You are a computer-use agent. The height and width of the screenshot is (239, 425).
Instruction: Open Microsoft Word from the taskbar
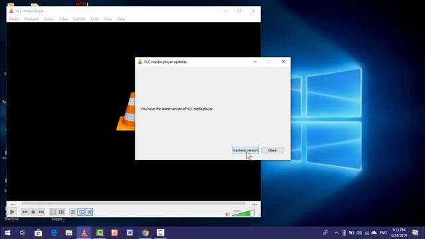point(130,233)
